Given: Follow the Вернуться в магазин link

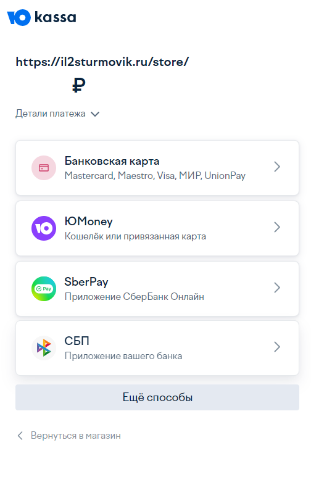Looking at the screenshot, I should pos(76,436).
